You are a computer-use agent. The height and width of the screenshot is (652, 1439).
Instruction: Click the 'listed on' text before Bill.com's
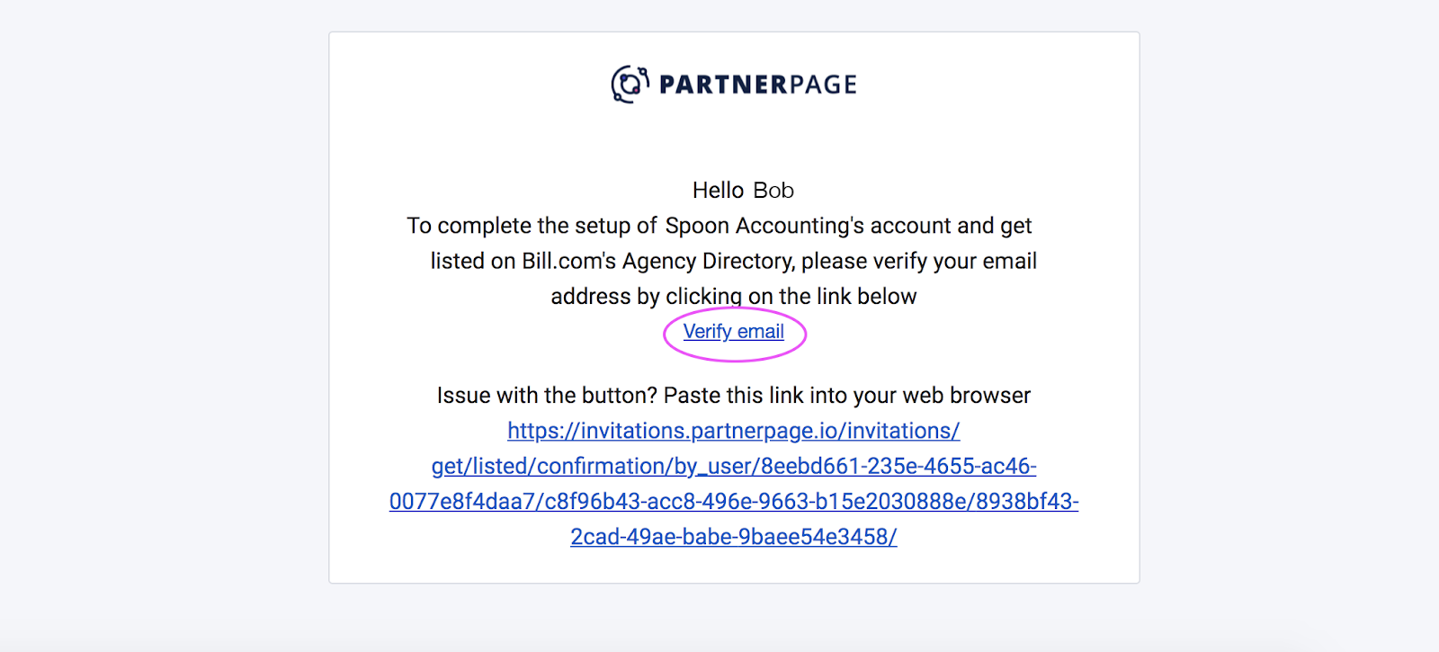coord(472,261)
